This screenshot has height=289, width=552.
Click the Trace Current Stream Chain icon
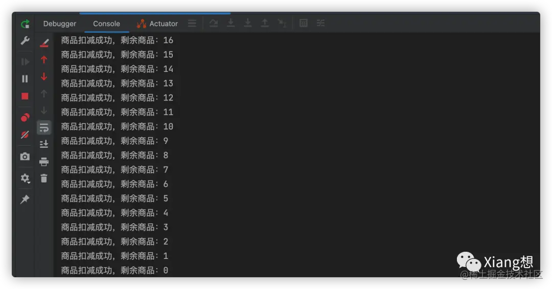click(x=320, y=23)
